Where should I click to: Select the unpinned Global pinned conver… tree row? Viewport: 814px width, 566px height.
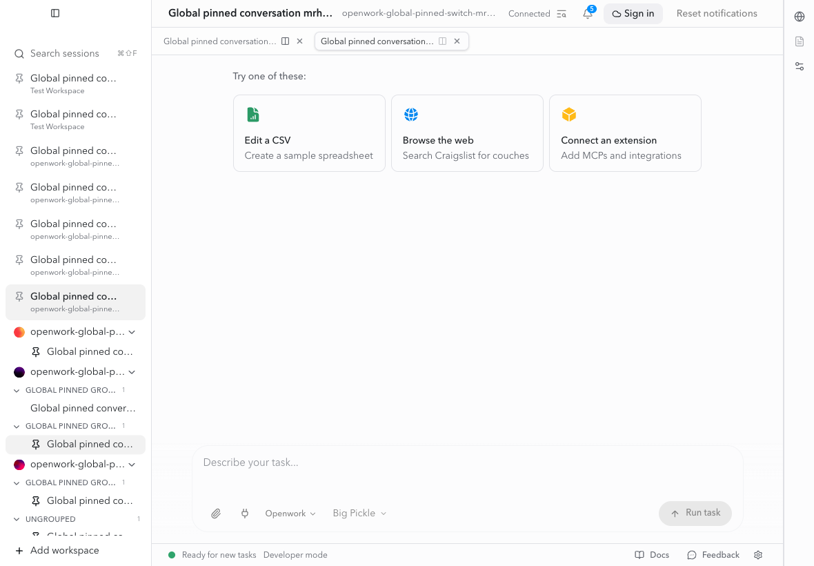pyautogui.click(x=75, y=409)
